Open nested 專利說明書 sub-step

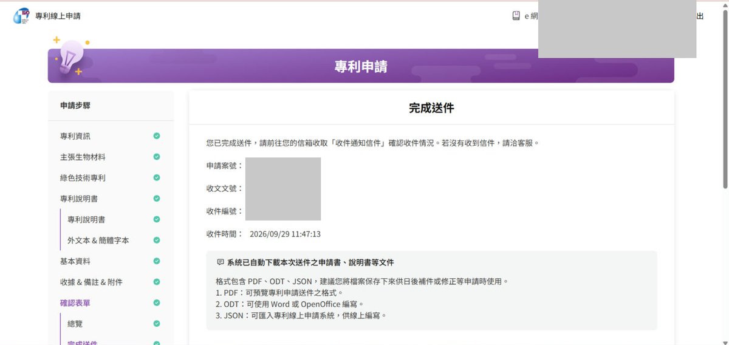[x=86, y=219]
